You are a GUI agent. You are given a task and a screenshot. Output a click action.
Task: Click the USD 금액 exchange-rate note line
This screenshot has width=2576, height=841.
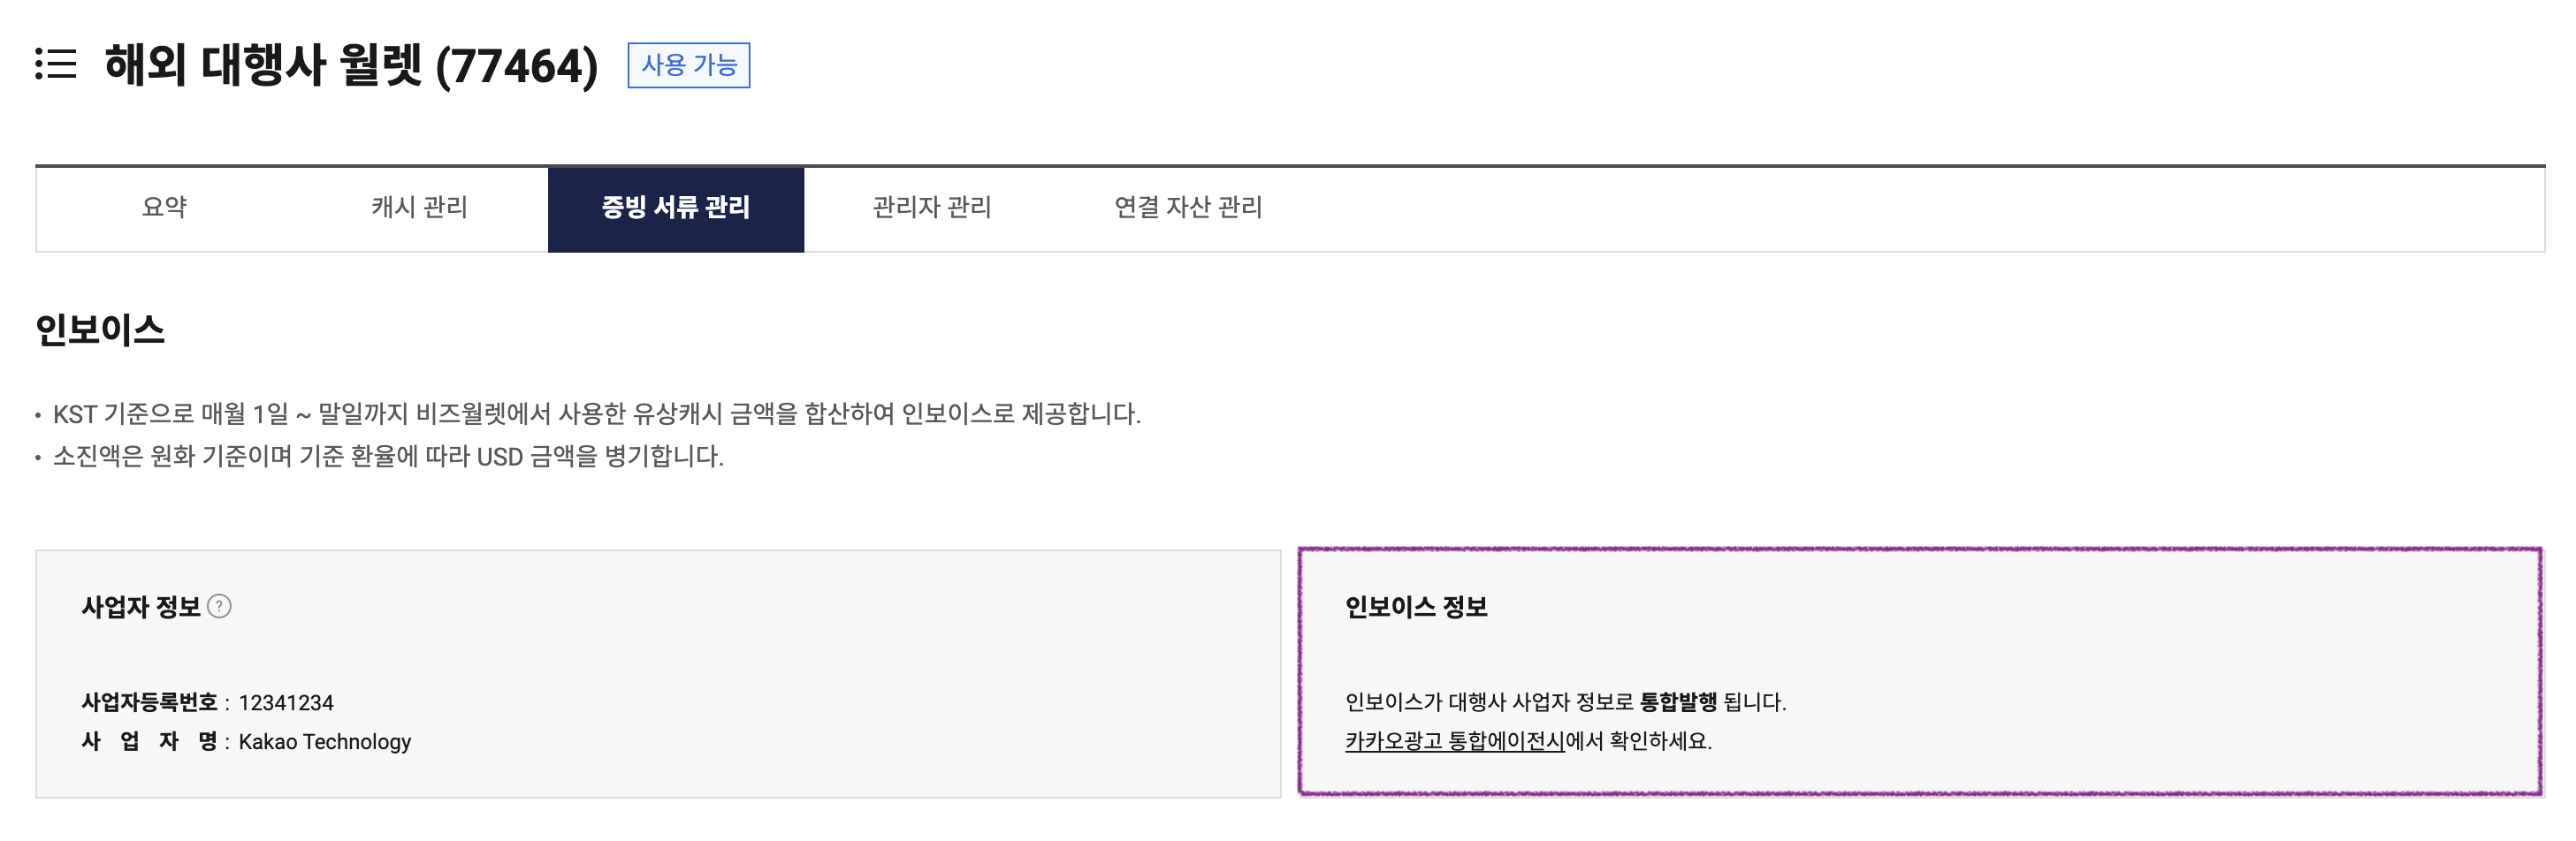click(388, 457)
